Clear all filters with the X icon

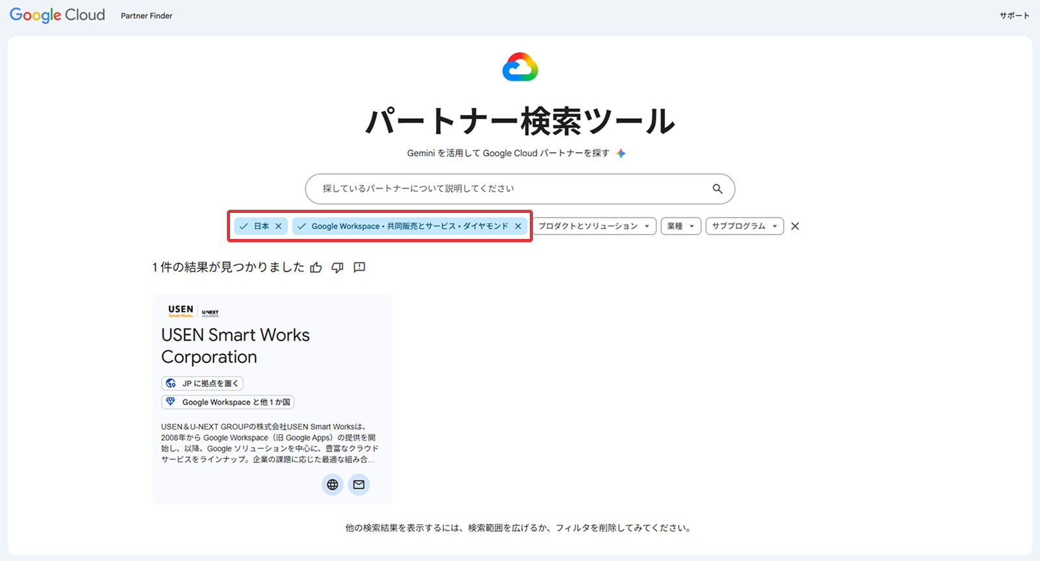[795, 226]
